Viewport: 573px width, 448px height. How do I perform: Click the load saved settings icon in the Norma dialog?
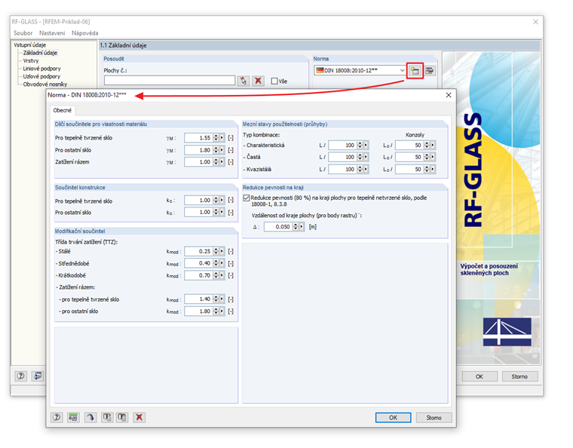tap(107, 417)
